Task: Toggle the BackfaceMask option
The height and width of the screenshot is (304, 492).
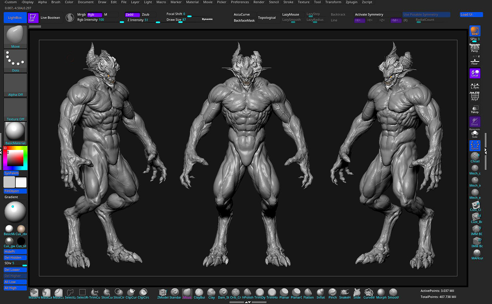Action: [x=244, y=20]
